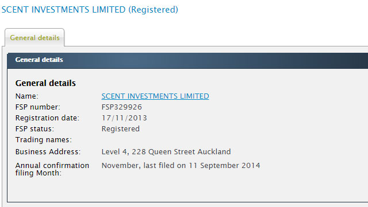Click the 'Trading names:' field label
The image size is (368, 207).
44,140
